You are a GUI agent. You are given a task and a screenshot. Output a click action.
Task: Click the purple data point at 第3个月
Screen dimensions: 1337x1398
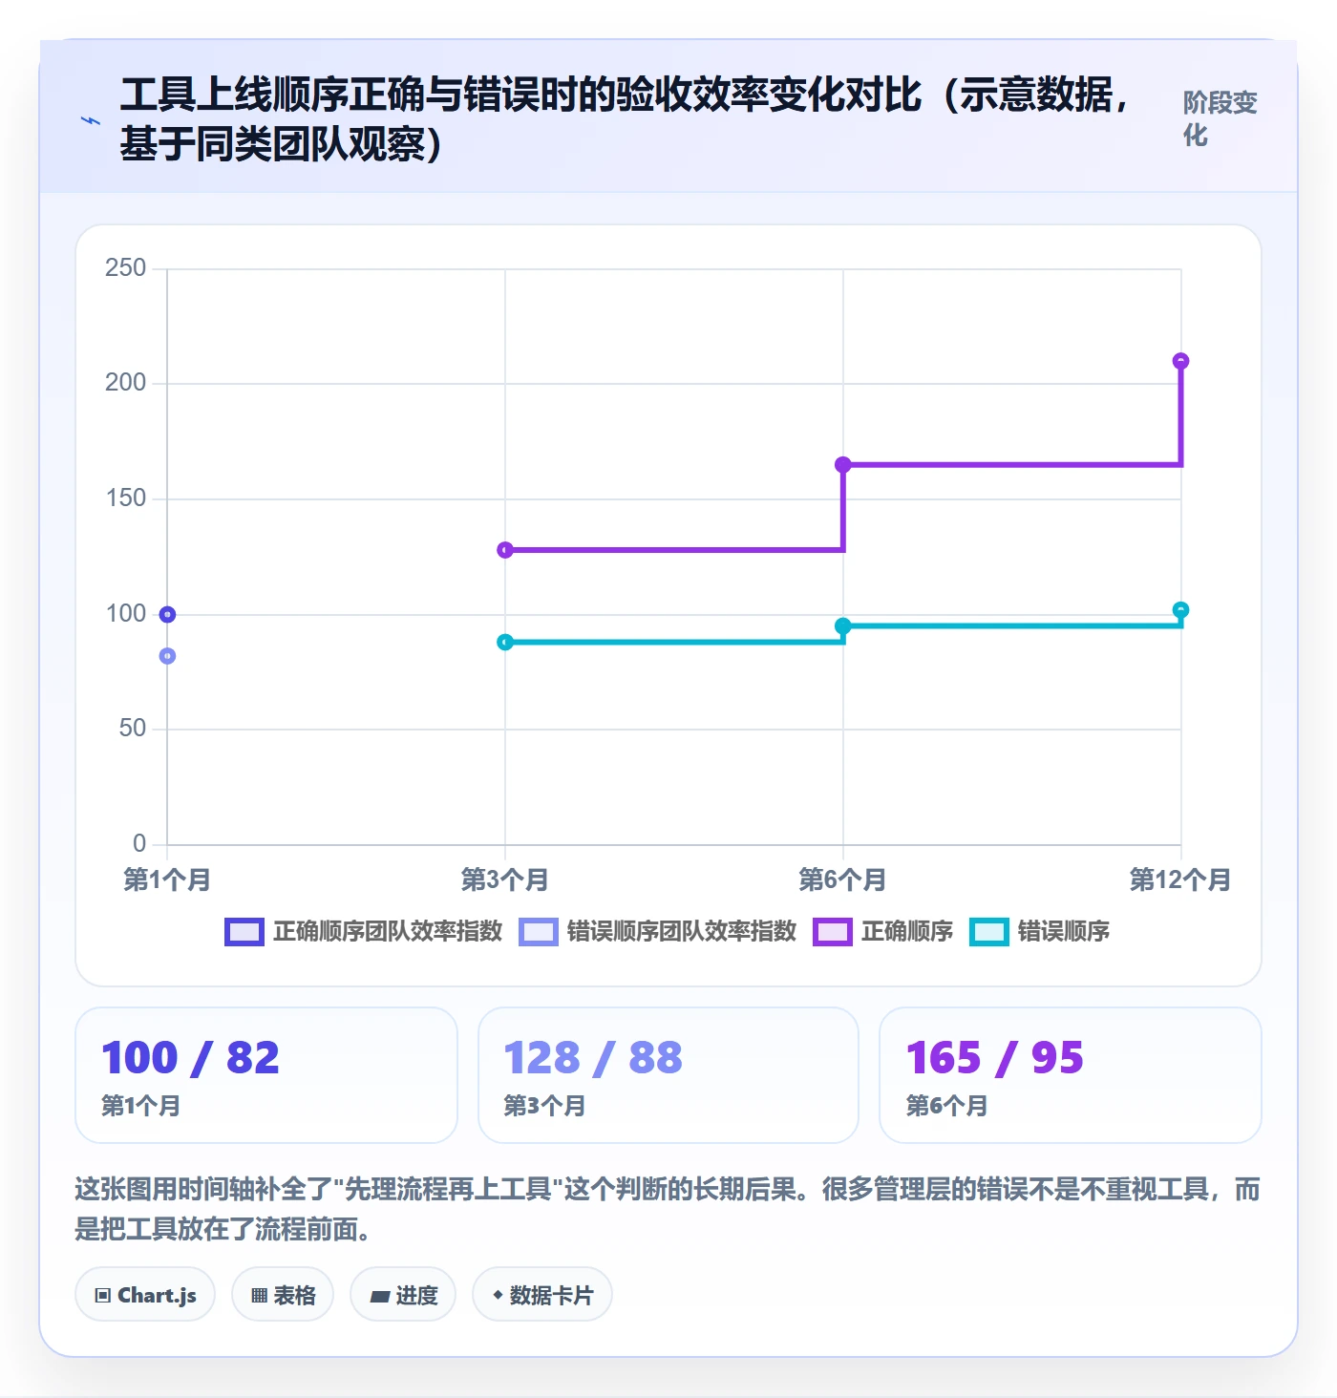pos(505,550)
